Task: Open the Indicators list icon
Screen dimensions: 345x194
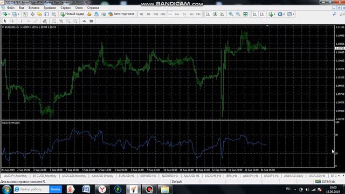Action: tap(271, 14)
